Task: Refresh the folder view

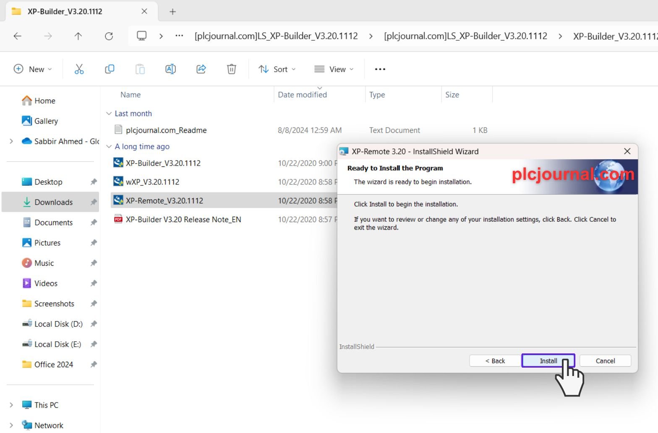Action: pos(109,36)
